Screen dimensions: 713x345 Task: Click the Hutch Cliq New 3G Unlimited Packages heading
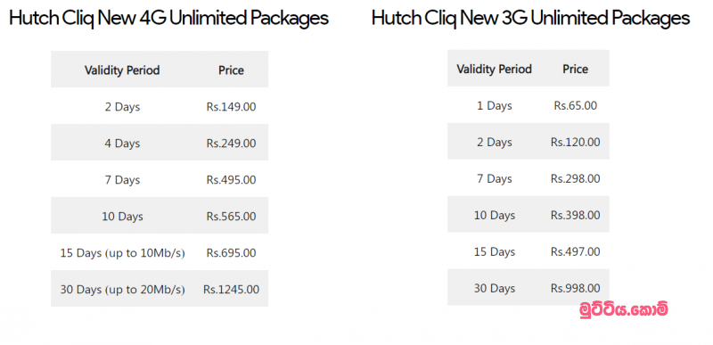pos(530,19)
